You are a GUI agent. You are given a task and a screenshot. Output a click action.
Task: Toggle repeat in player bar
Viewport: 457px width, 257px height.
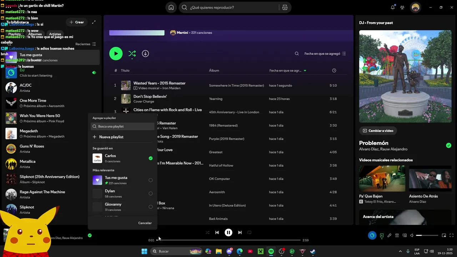coord(250,232)
